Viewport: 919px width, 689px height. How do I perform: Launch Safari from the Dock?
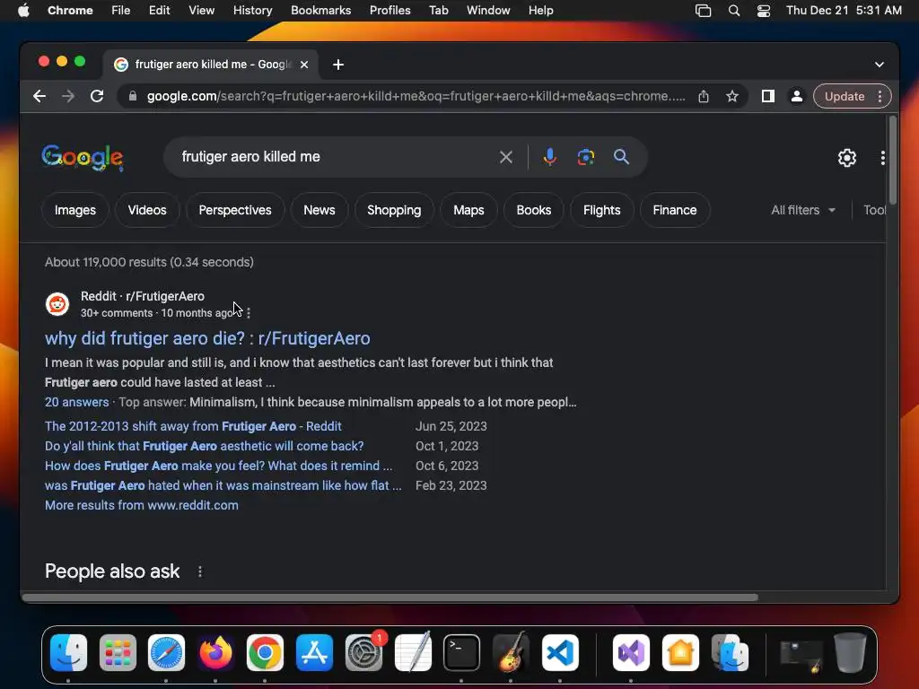tap(166, 653)
